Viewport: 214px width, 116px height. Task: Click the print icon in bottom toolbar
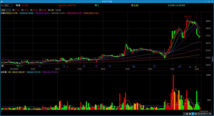tap(187, 114)
